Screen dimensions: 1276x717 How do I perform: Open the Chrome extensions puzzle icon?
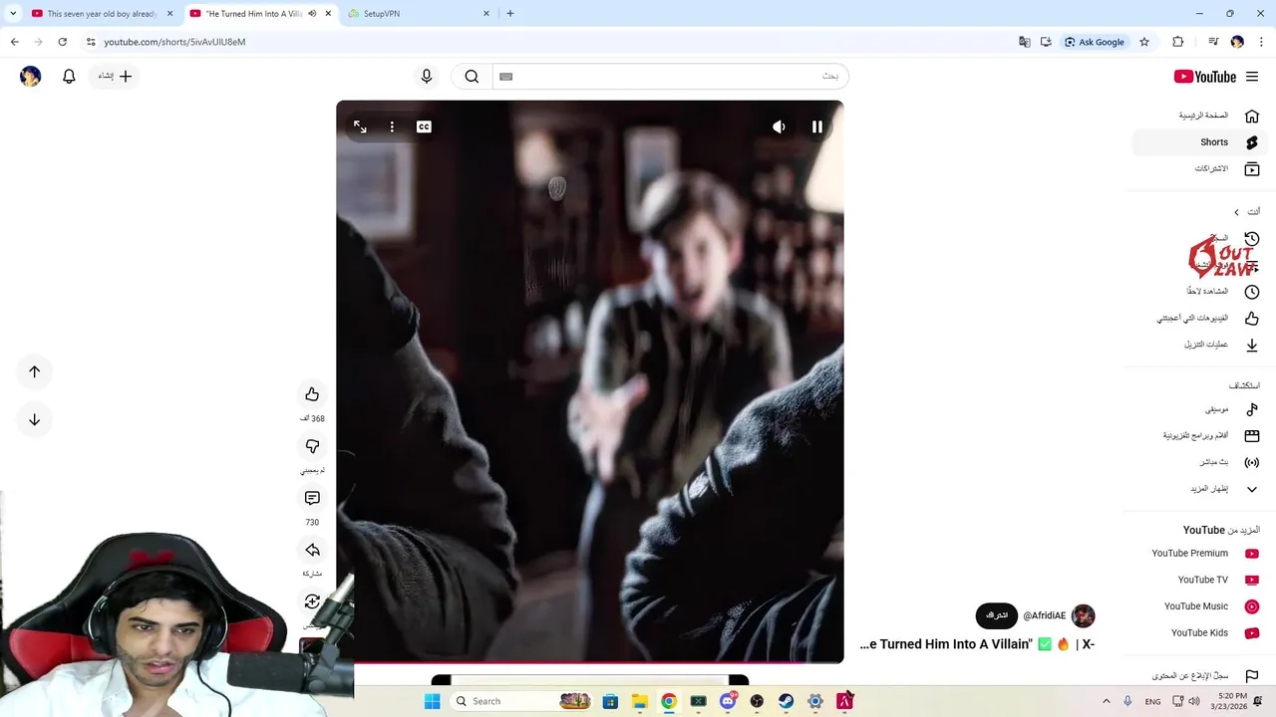[x=1178, y=42]
